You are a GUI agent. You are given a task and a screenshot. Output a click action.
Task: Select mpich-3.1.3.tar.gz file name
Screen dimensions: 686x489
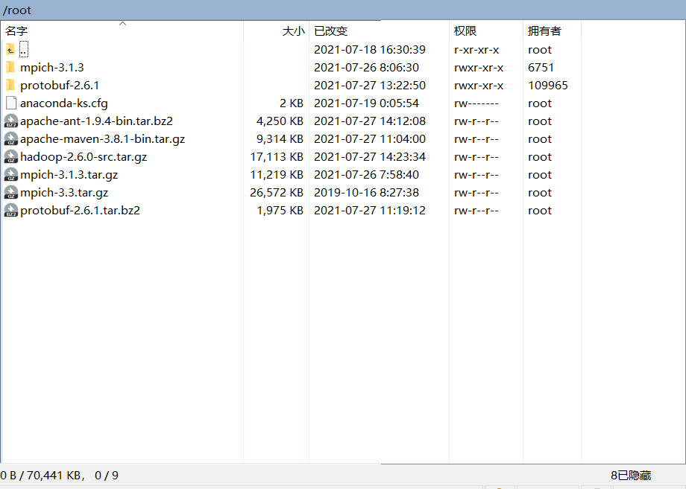click(69, 175)
